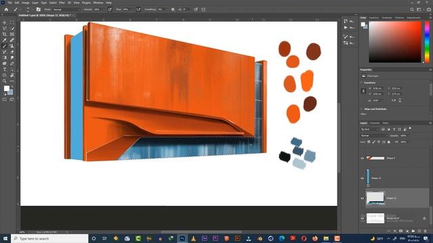Screen dimensions: 433x243
Task: Open the layer blend mode dropdown
Action: tap(374, 136)
